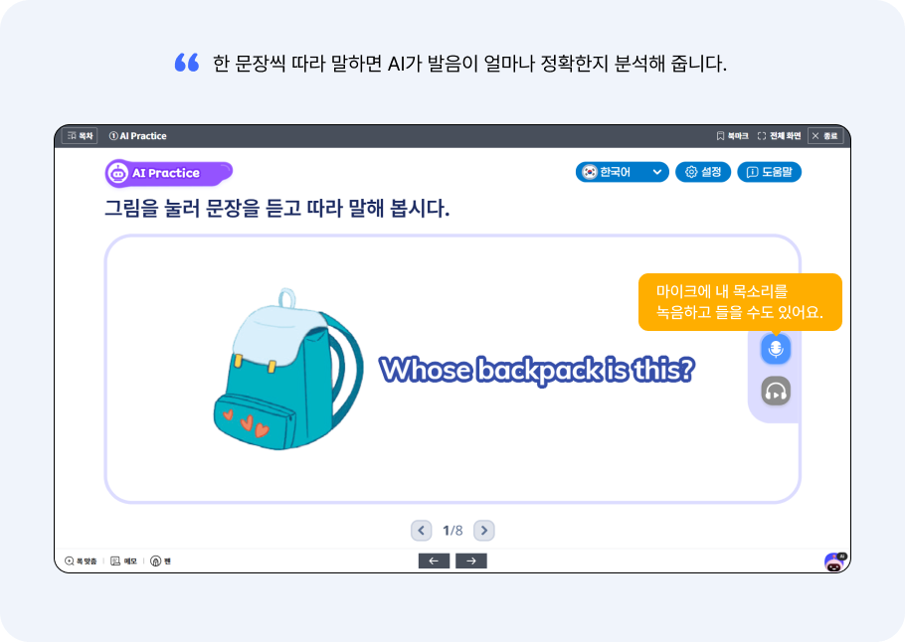This screenshot has height=642, width=905.
Task: Open the AI chatbot avatar icon
Action: 833,562
